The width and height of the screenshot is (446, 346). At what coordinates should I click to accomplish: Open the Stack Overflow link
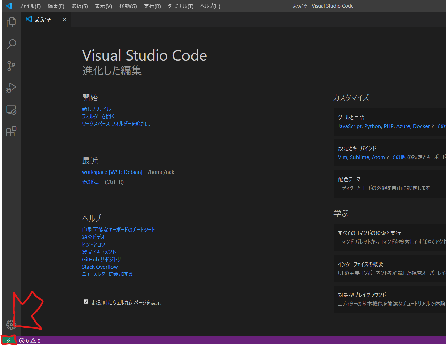click(x=100, y=267)
